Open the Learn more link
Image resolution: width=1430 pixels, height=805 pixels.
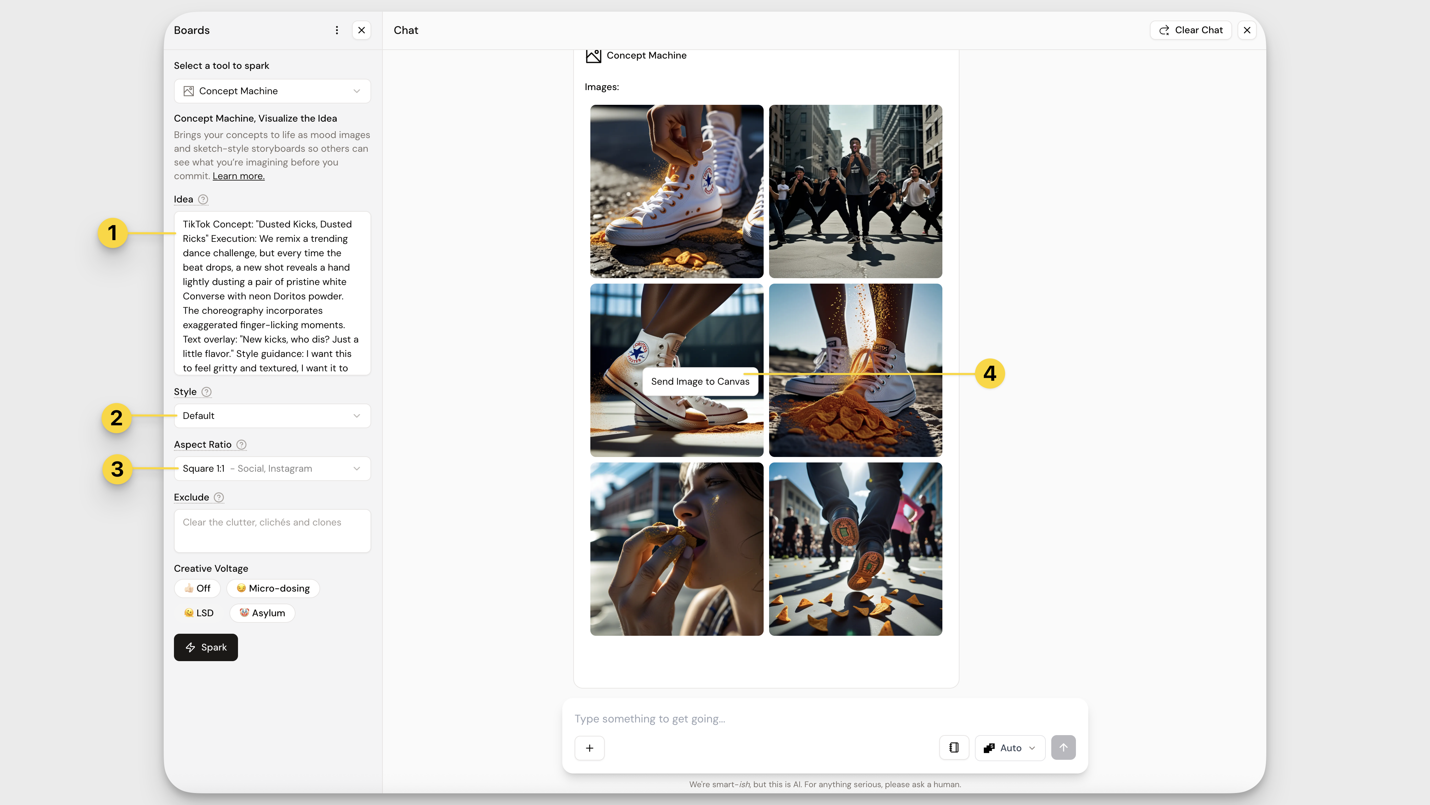point(238,176)
